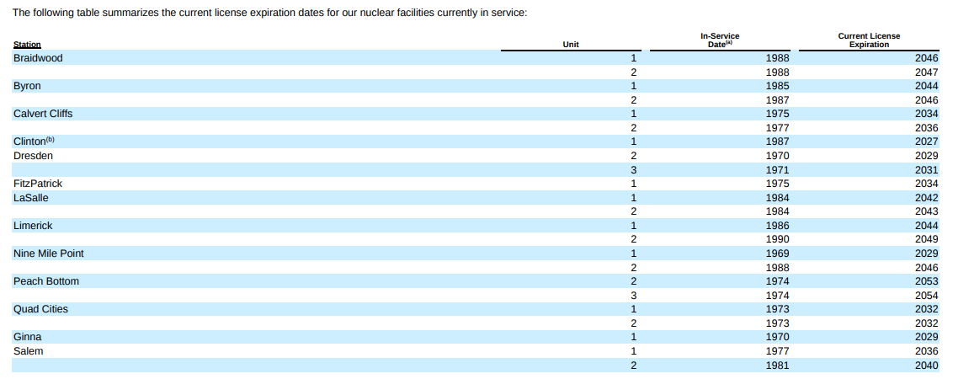The image size is (953, 379).
Task: Select the Salem station name
Action: tap(28, 351)
